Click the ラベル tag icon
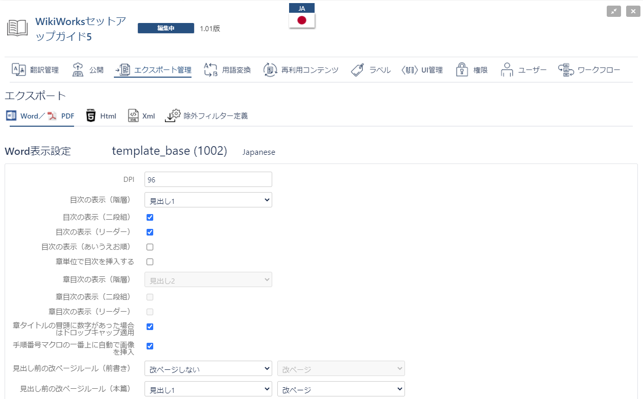The image size is (643, 399). coord(358,70)
